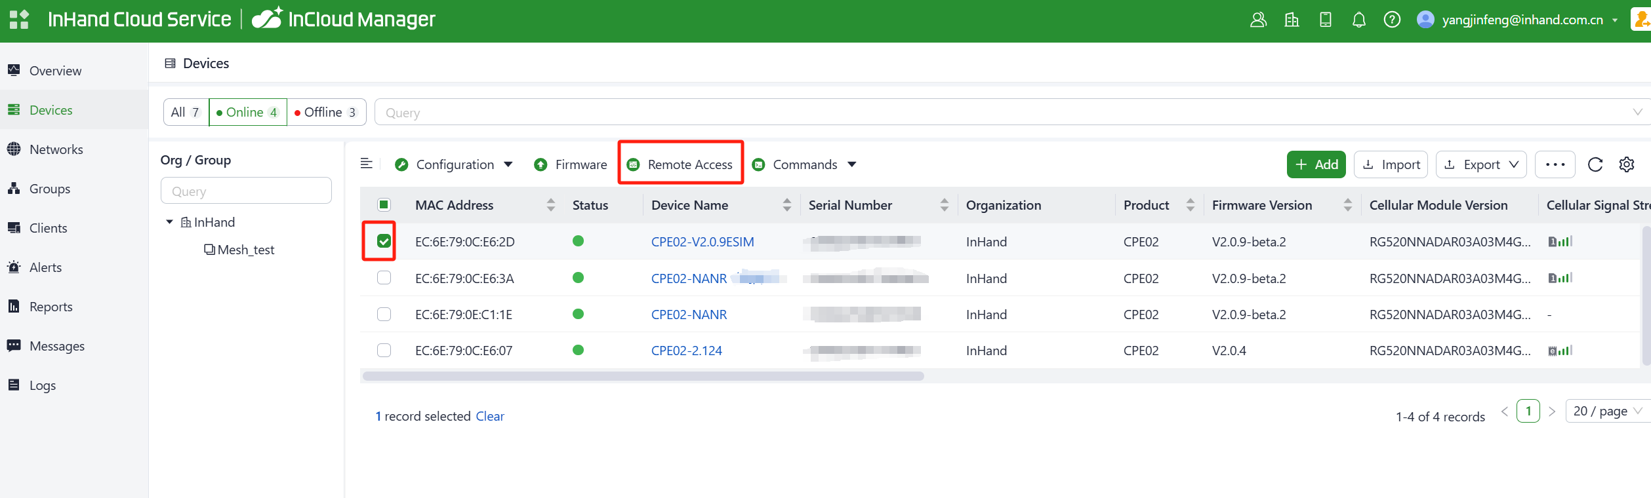This screenshot has width=1651, height=498.
Task: Open the organization building icon in the header
Action: tap(1292, 20)
